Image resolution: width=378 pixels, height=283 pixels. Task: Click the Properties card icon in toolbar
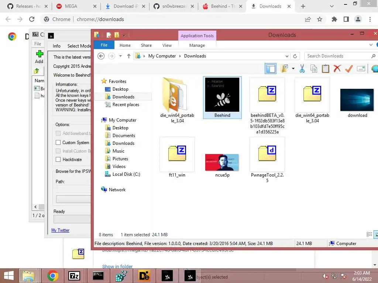click(x=361, y=69)
